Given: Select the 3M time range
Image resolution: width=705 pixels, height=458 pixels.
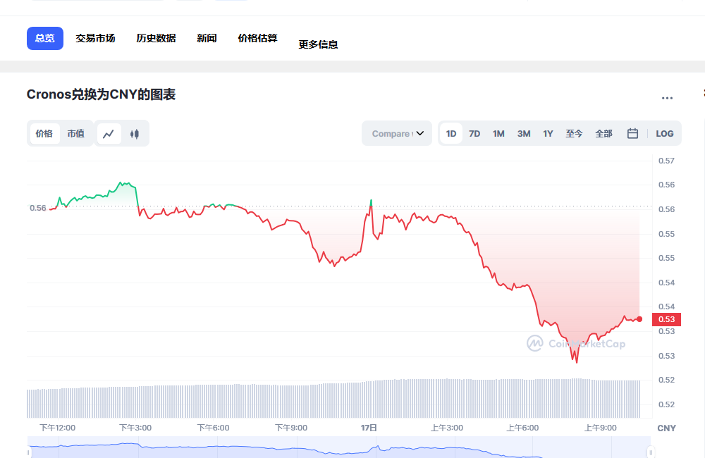Looking at the screenshot, I should point(523,133).
